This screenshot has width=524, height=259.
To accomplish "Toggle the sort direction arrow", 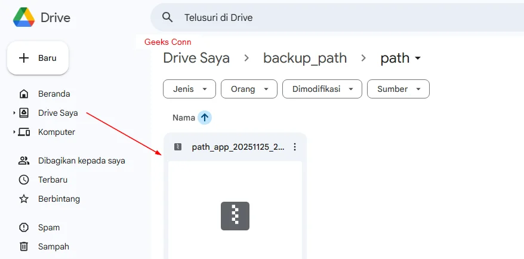I will pos(205,118).
